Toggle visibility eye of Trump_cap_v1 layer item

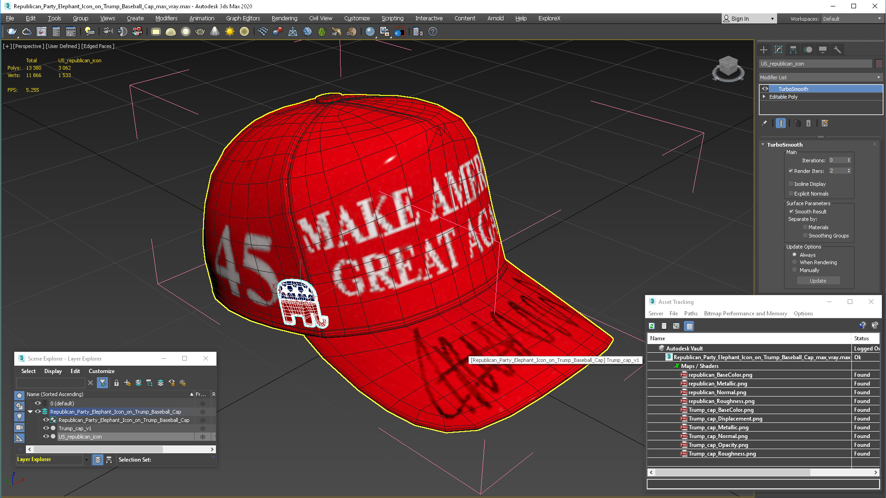click(46, 428)
